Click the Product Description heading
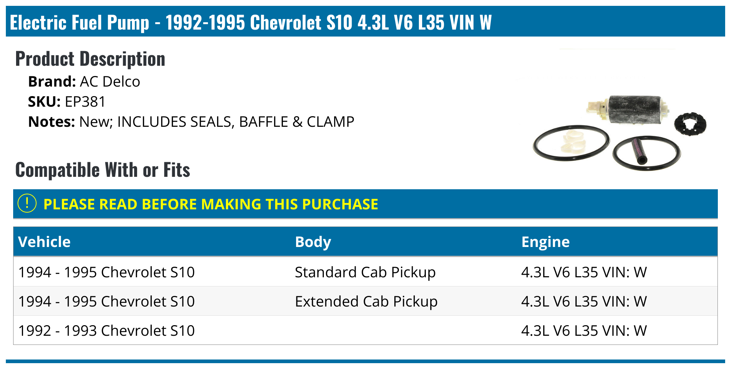Image resolution: width=731 pixels, height=369 pixels. pyautogui.click(x=90, y=59)
